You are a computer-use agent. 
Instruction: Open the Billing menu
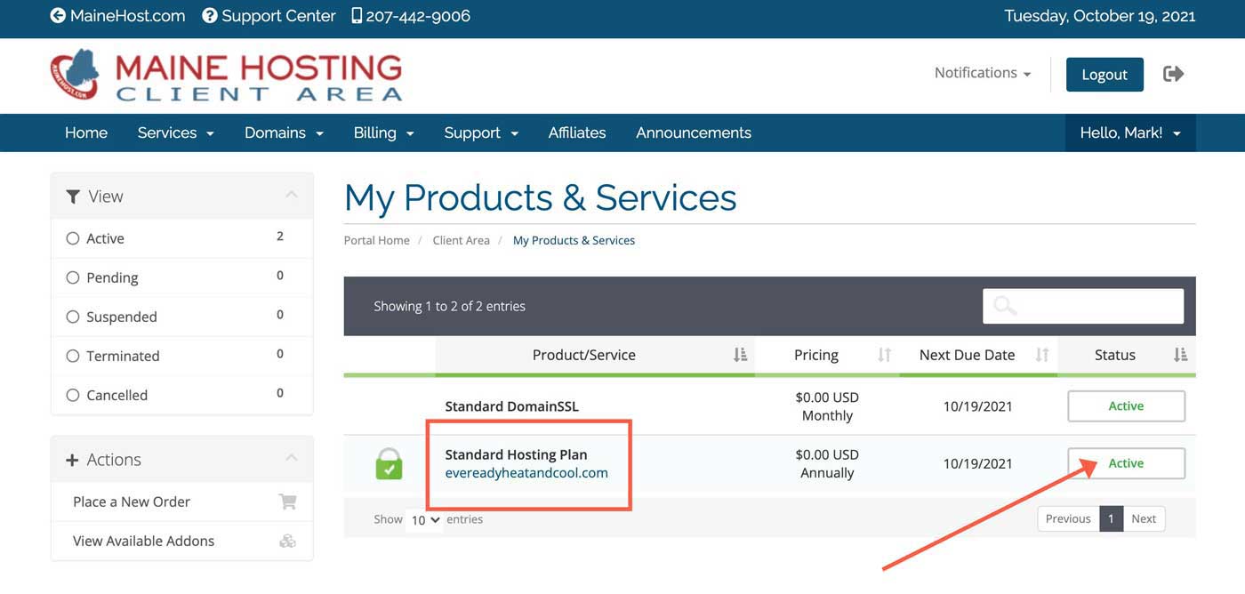383,133
